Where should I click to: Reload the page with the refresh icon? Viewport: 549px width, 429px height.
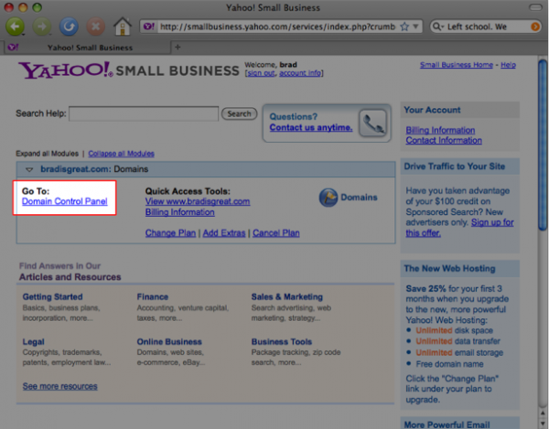point(69,27)
